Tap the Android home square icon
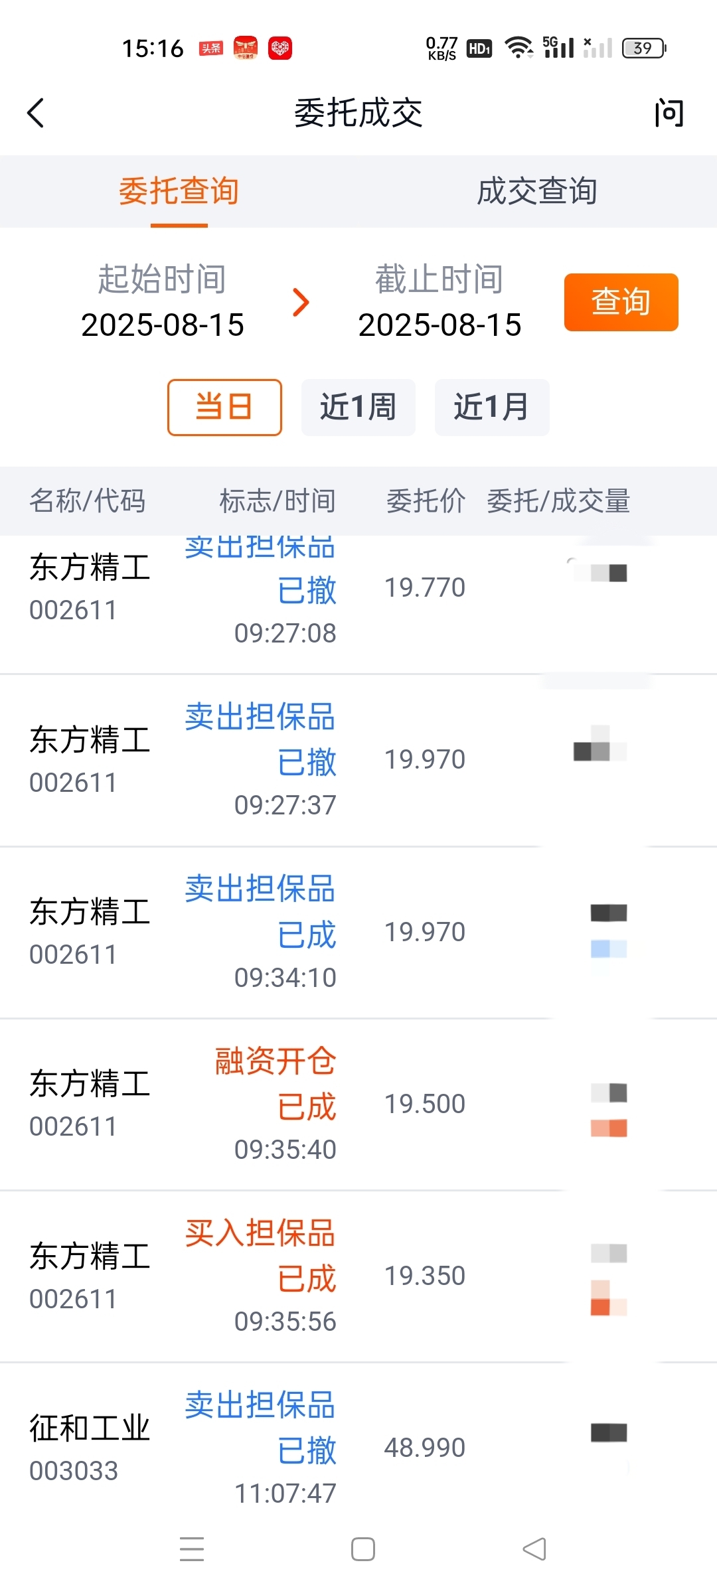 click(x=363, y=1549)
